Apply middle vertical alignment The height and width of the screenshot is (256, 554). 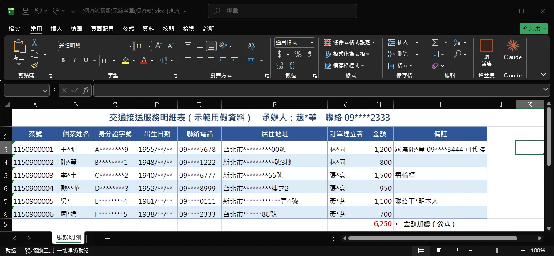pos(200,46)
